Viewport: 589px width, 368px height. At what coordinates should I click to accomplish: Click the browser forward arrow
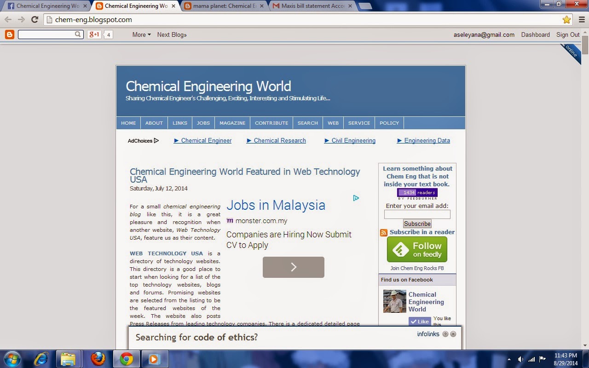(x=21, y=20)
